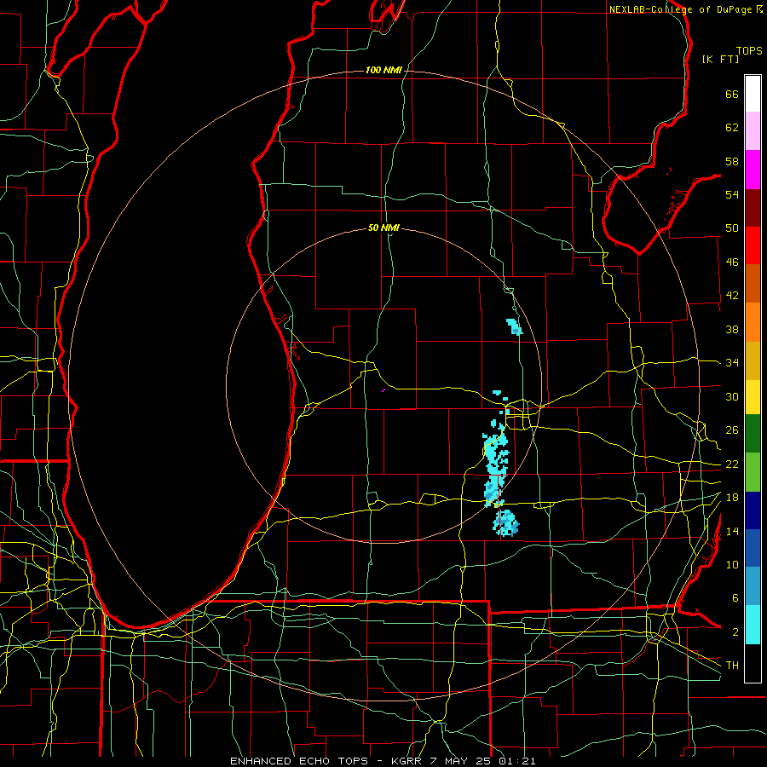Click the bright yellow swatch beside 30
Image resolution: width=767 pixels, height=767 pixels.
pyautogui.click(x=753, y=397)
